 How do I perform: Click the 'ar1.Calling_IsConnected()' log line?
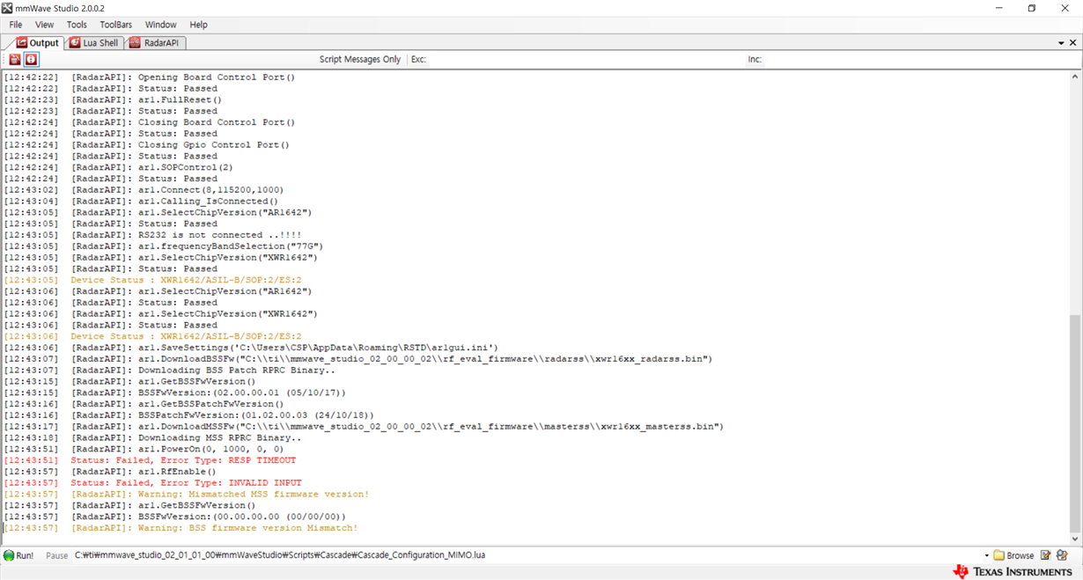pyautogui.click(x=141, y=202)
